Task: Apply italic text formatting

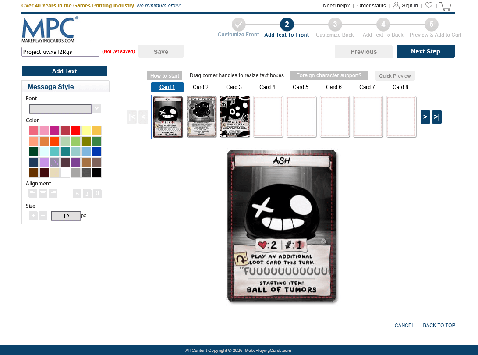Action: [87, 193]
